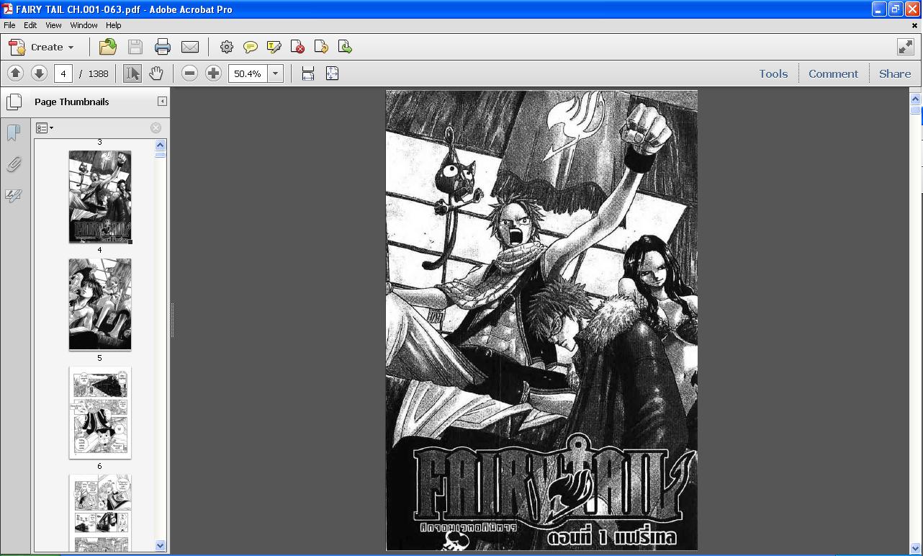
Task: Click the Page Thumbnails sidebar icon
Action: click(x=14, y=102)
